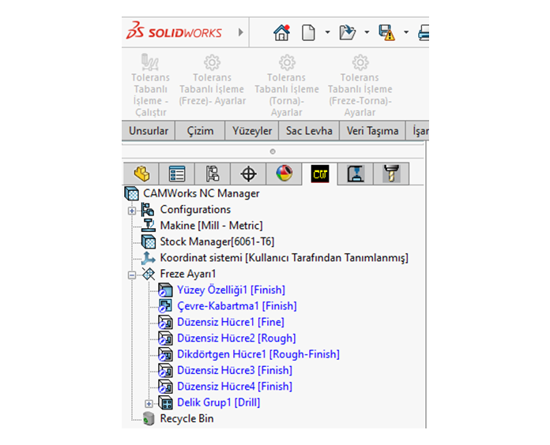The image size is (550, 445).
Task: Open the PropertyManager tab icon
Action: point(178,174)
